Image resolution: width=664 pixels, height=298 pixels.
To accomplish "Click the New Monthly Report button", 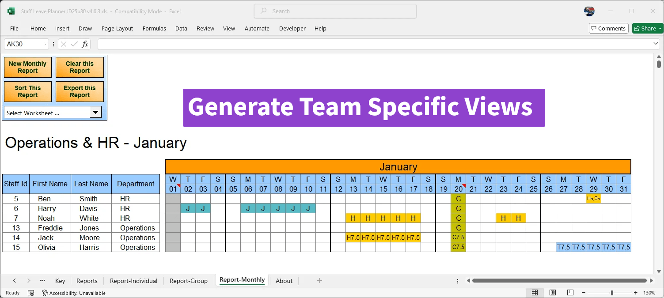I will [27, 67].
